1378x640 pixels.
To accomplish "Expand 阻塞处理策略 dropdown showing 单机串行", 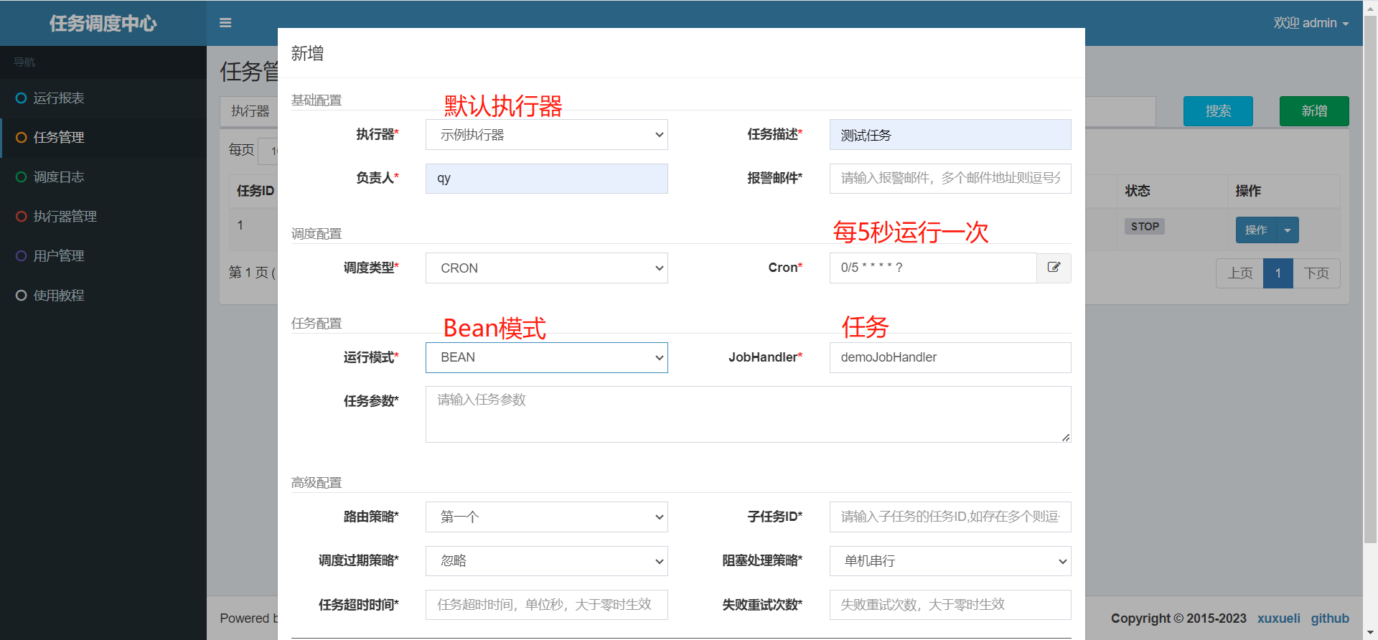I will click(950, 561).
